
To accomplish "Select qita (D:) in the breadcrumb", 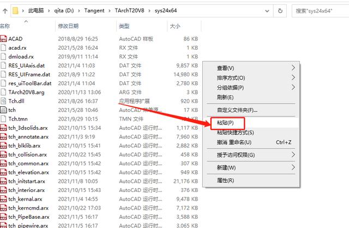I will [64, 10].
